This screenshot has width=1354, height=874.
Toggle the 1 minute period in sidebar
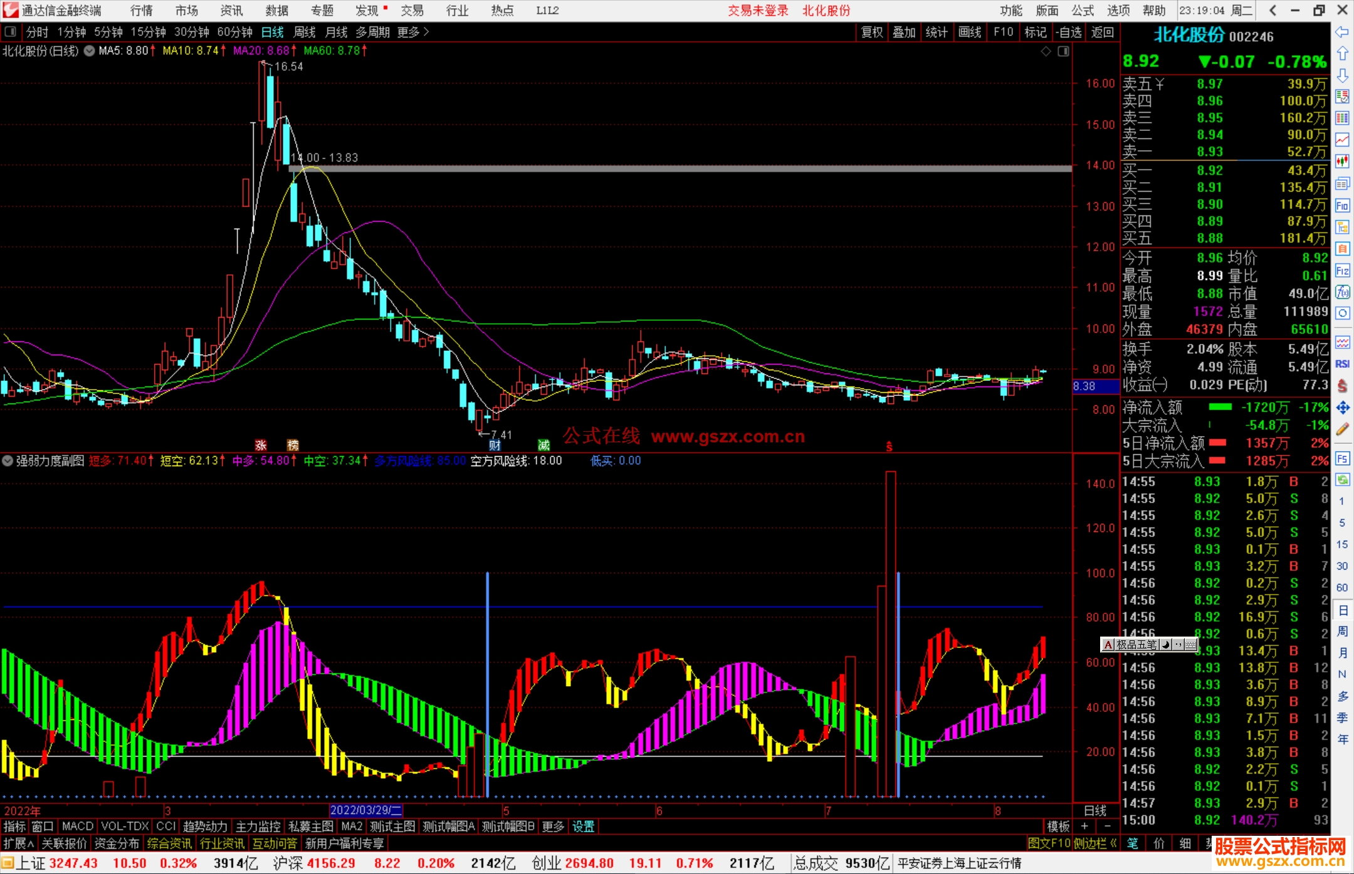click(1341, 501)
